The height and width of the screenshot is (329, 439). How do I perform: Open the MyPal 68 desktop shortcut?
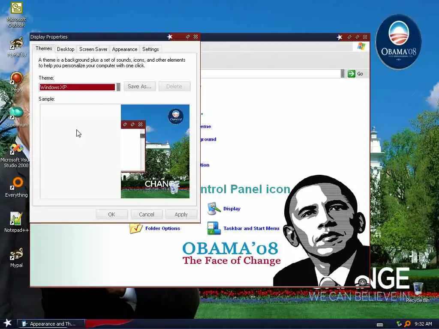point(16,47)
